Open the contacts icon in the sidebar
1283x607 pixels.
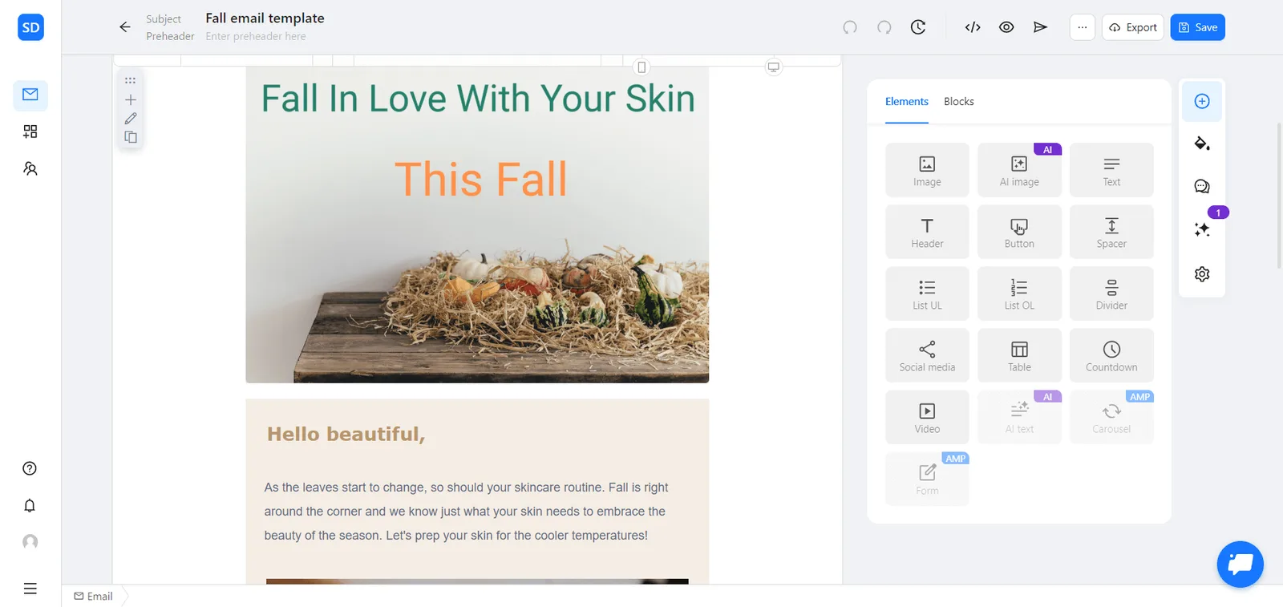[x=30, y=168]
